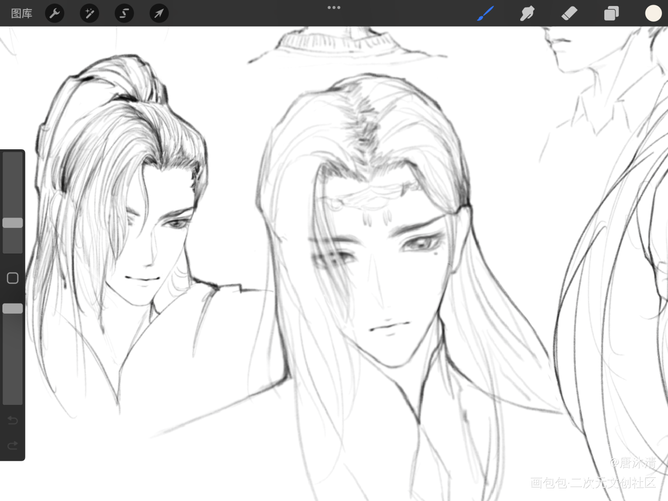Click the brush size slider handle
The width and height of the screenshot is (668, 501).
[13, 223]
